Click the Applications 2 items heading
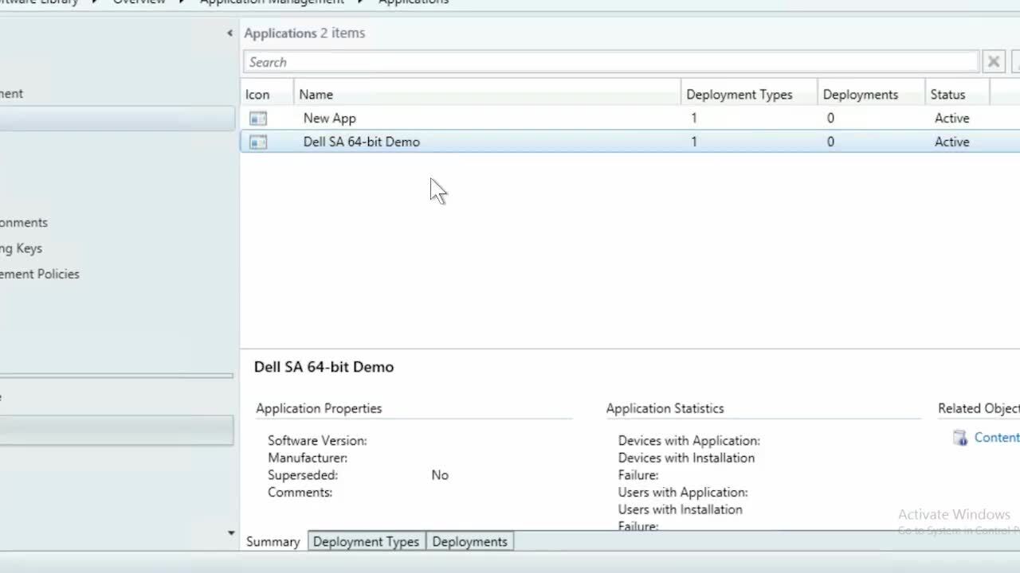Image resolution: width=1020 pixels, height=573 pixels. coord(304,33)
